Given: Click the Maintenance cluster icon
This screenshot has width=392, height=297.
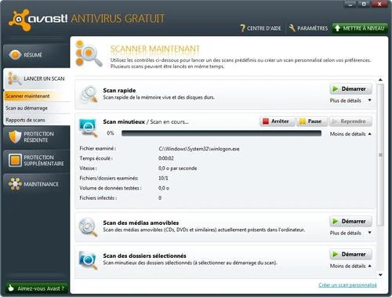Looking at the screenshot, I should [x=15, y=184].
